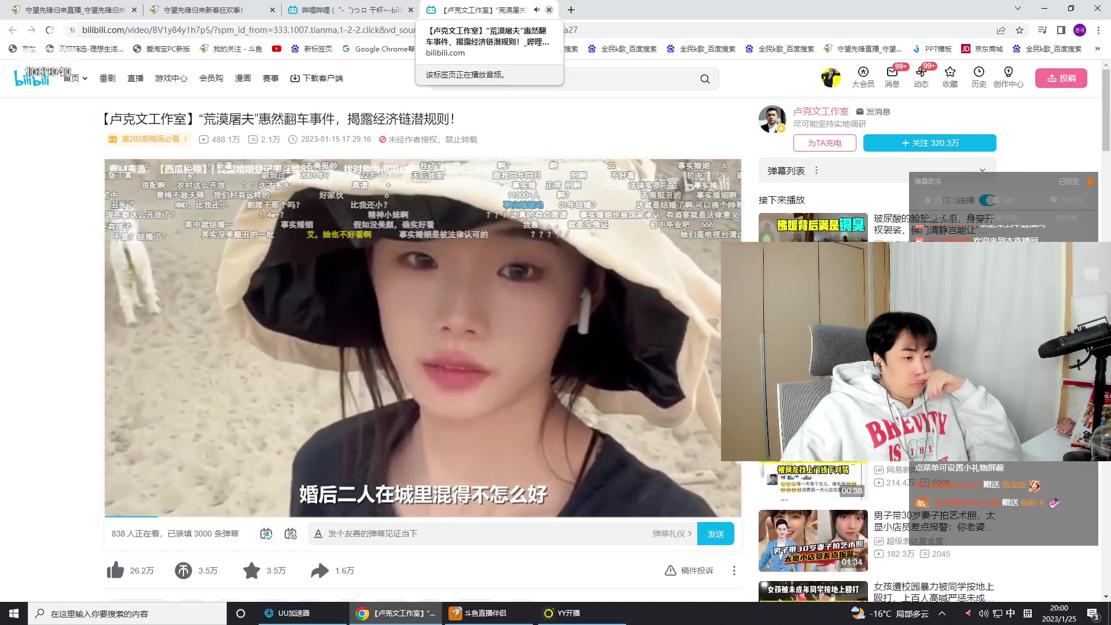This screenshot has height=625, width=1111.
Task: Click Chrome reload page icon
Action: (x=50, y=30)
